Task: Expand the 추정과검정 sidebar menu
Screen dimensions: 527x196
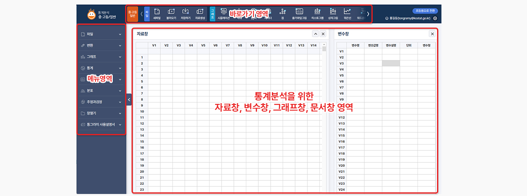Action: (x=101, y=102)
